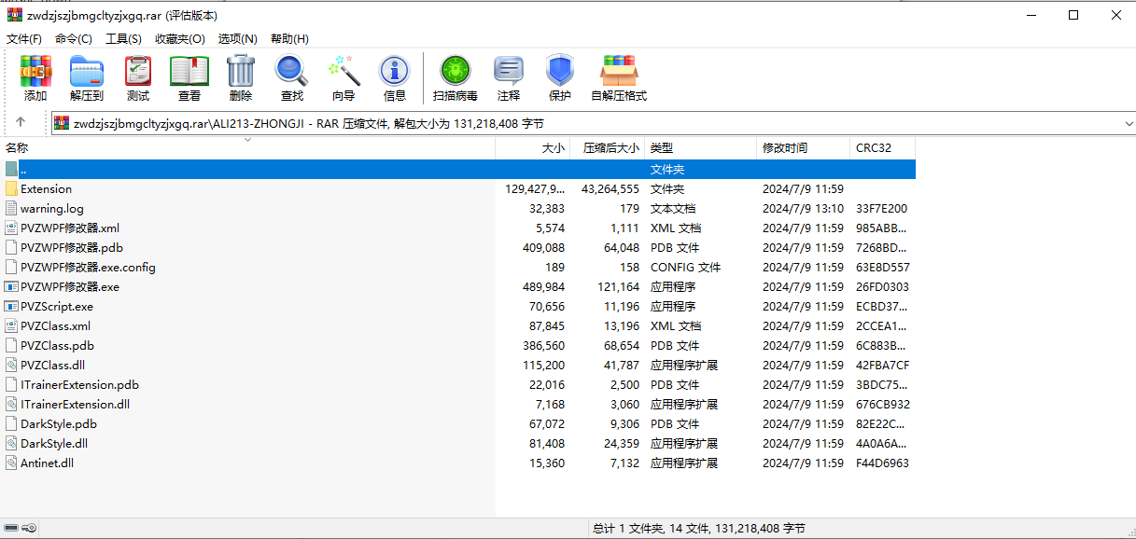
Task: Open the 收藏夹(O) menu
Action: tap(180, 38)
